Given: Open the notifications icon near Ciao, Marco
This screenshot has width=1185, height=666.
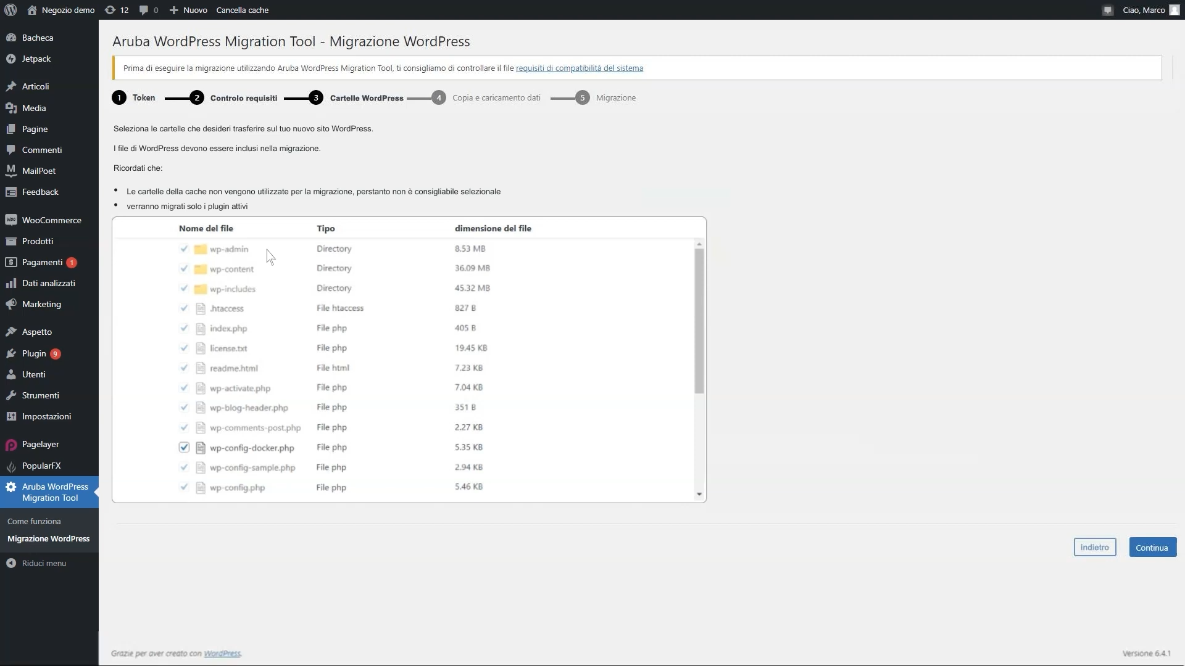Looking at the screenshot, I should 1108,10.
